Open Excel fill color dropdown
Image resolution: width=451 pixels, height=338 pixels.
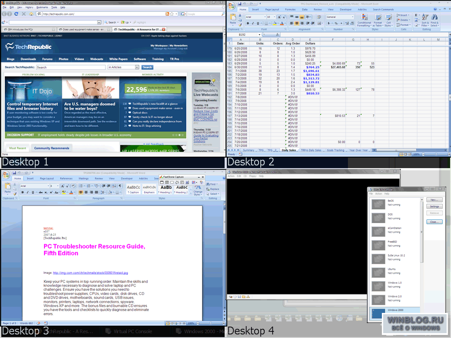(x=277, y=23)
